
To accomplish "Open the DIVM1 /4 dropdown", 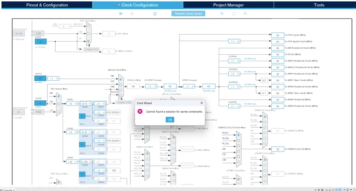I will [72, 104].
